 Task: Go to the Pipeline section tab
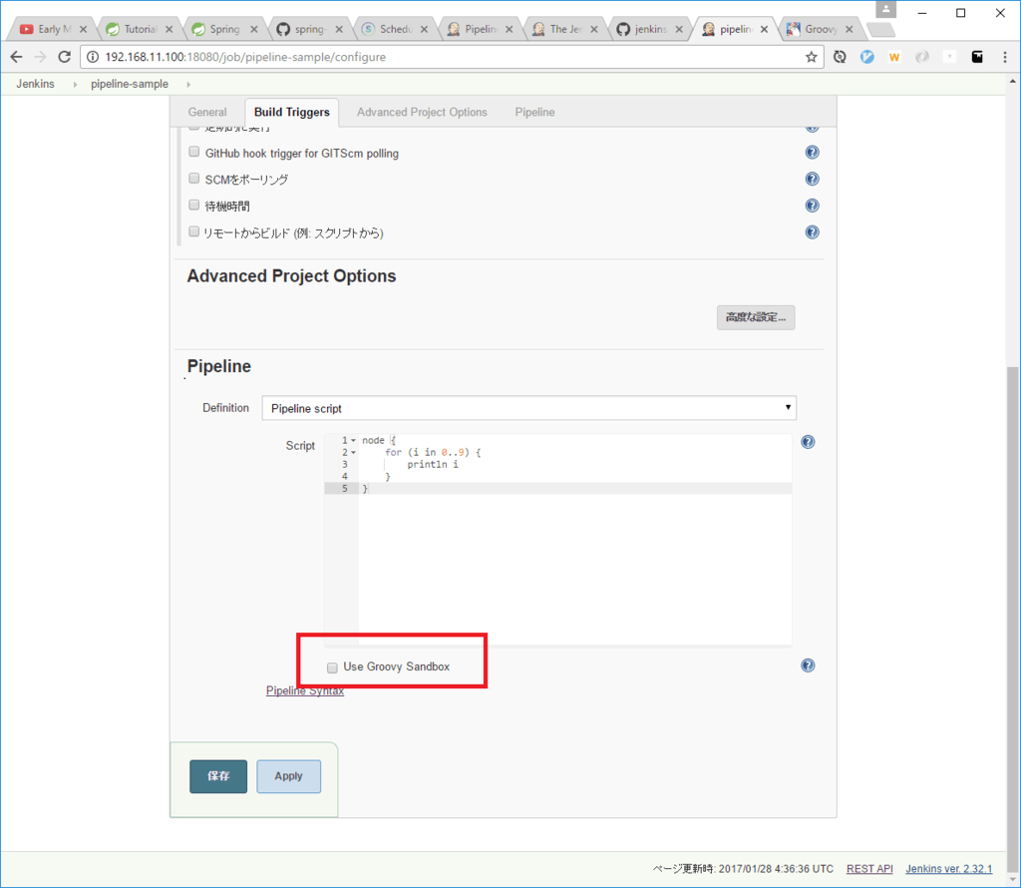534,112
